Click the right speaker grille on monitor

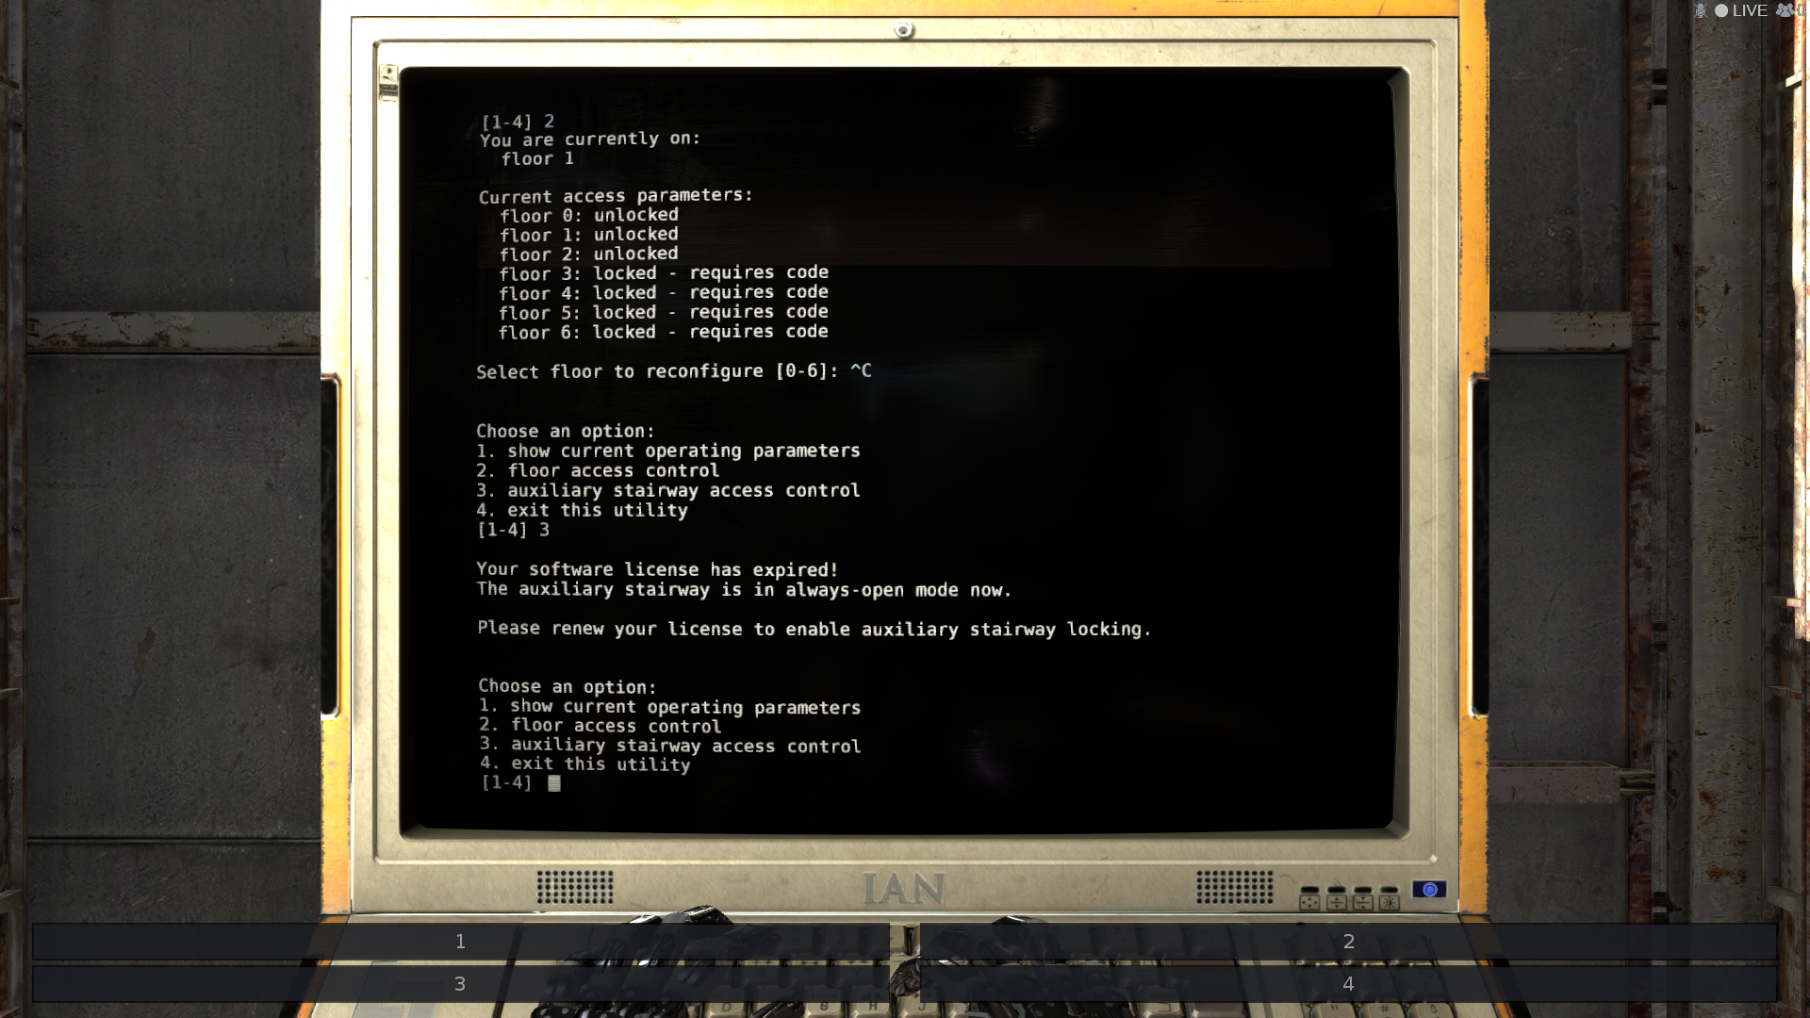tap(1234, 887)
